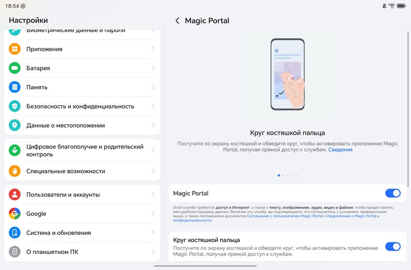Click the green Батарея battery icon
The width and height of the screenshot is (411, 270).
pos(15,68)
